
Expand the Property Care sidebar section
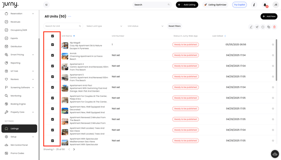pos(33,112)
